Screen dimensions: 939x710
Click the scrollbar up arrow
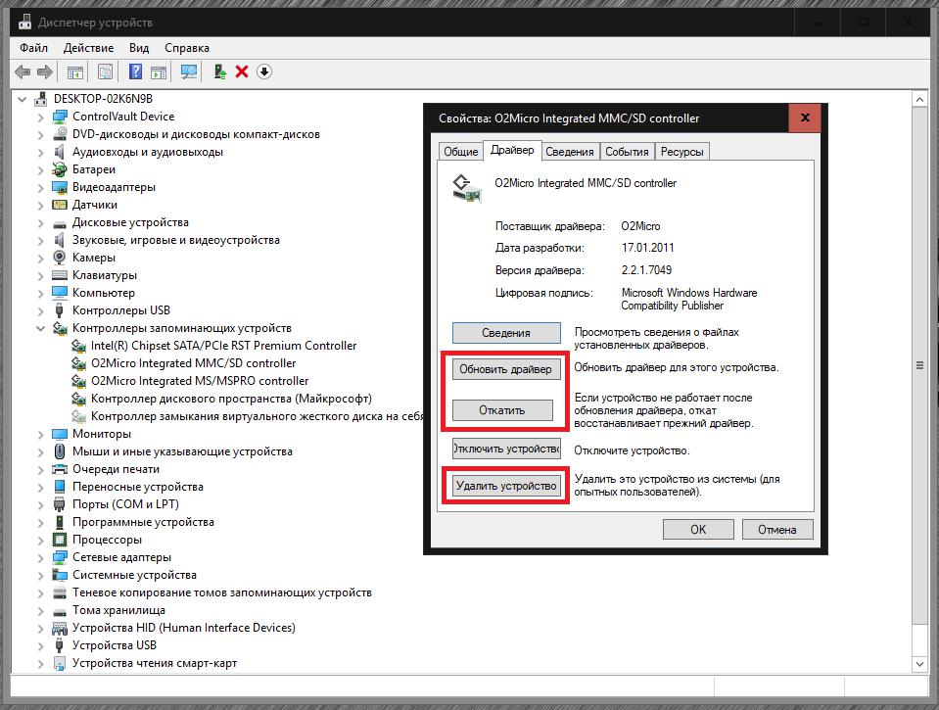919,99
